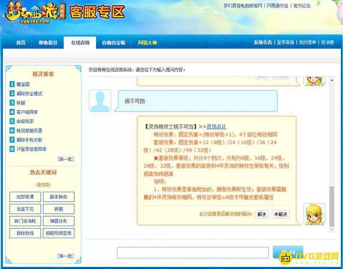This screenshot has height=269, width=343.
Task: Open the 解除安全模式 recommended topic
Action: coord(29,94)
